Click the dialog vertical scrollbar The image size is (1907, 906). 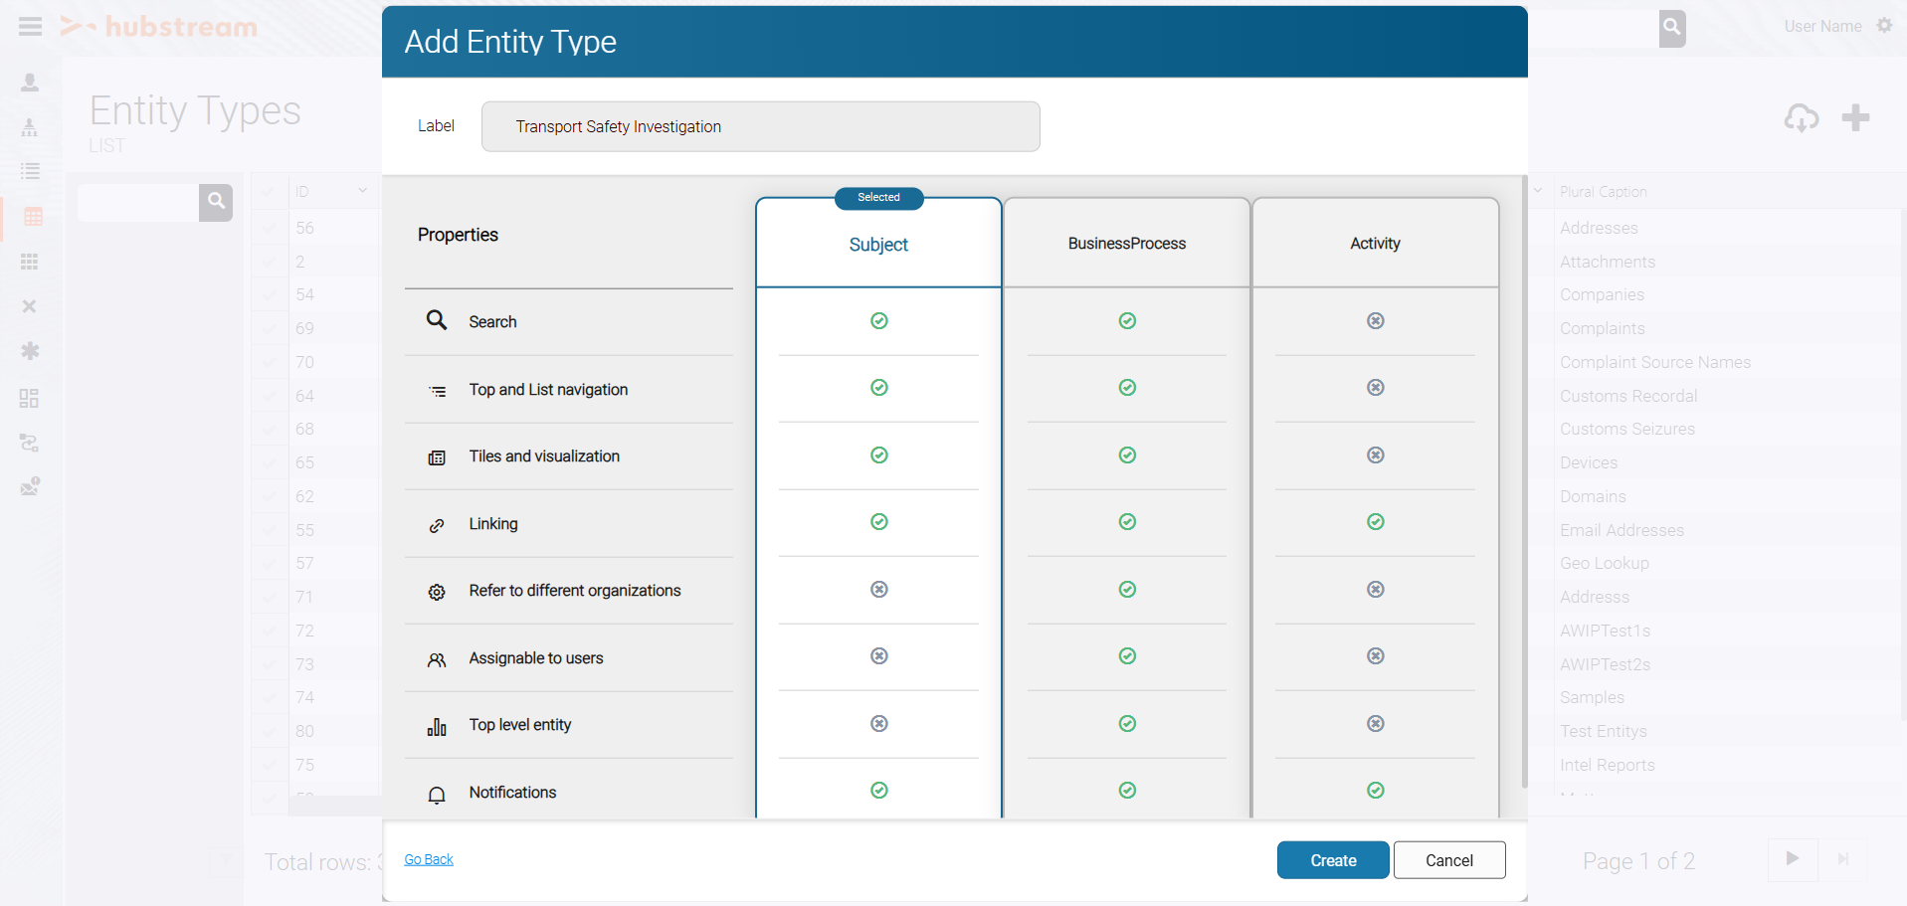pos(1524,482)
